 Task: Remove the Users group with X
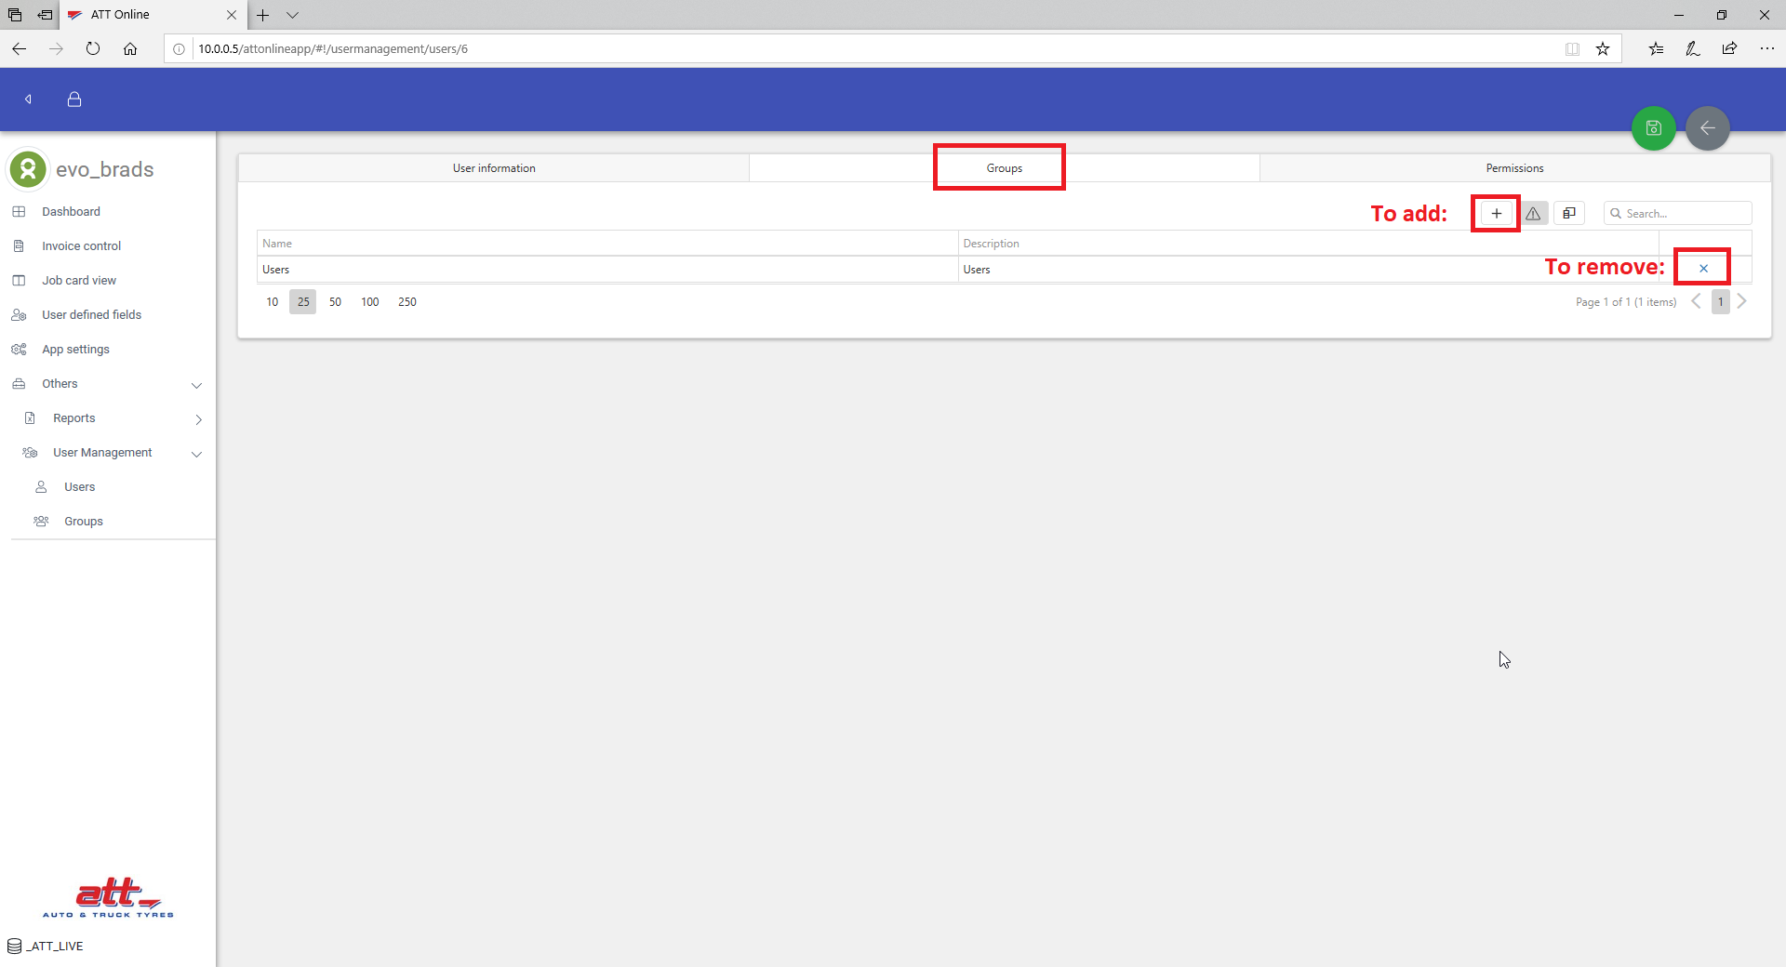(1703, 269)
